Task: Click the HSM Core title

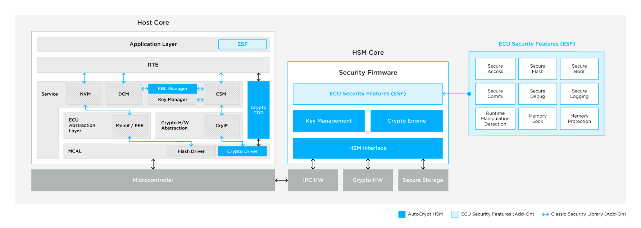Action: tap(368, 53)
